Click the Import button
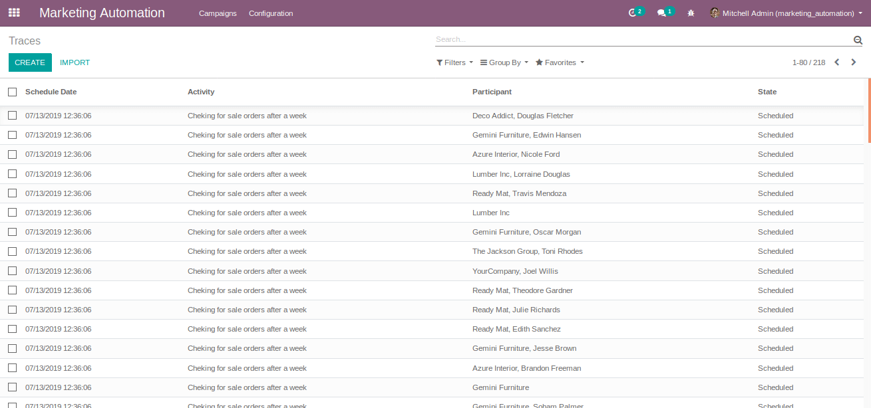Screen dimensions: 871x408 pyautogui.click(x=75, y=62)
